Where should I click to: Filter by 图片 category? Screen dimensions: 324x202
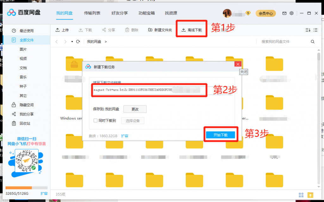pos(23,49)
